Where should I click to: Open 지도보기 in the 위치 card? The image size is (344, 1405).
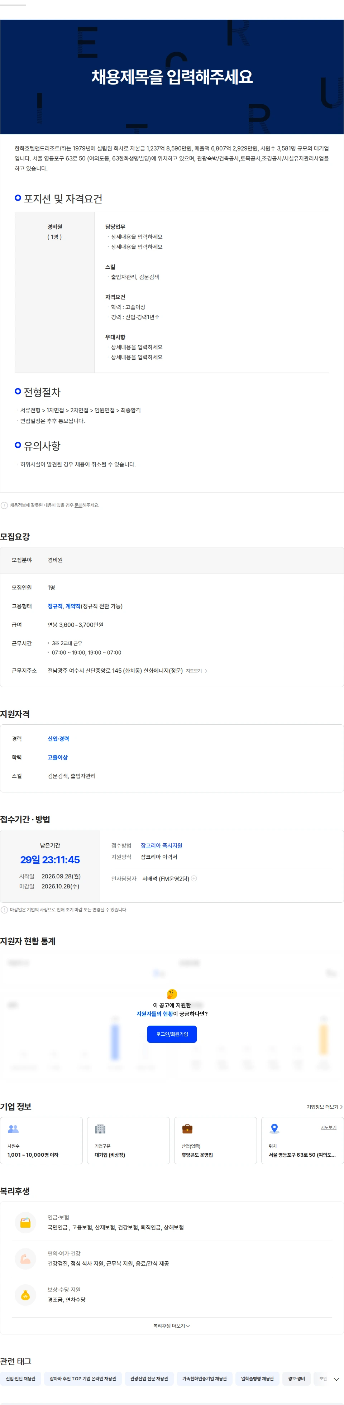pyautogui.click(x=328, y=1127)
